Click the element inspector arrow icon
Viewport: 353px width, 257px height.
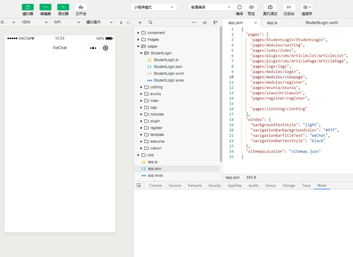point(139,186)
